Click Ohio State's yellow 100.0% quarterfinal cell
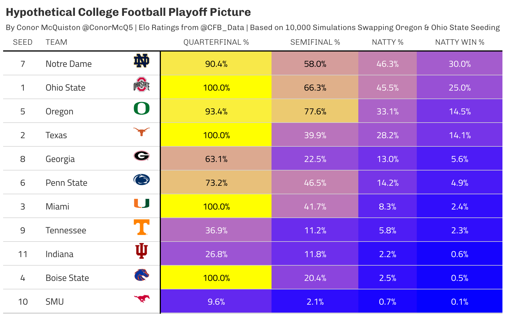This screenshot has height=316, width=505. click(216, 87)
